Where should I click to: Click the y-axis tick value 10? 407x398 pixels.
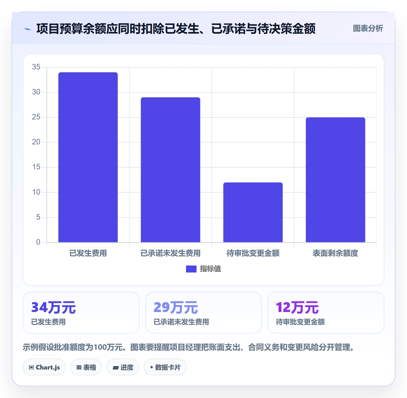pyautogui.click(x=36, y=192)
